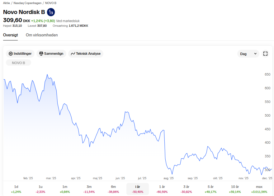Select 6m time range
The height and width of the screenshot is (196, 274).
[x=113, y=189]
